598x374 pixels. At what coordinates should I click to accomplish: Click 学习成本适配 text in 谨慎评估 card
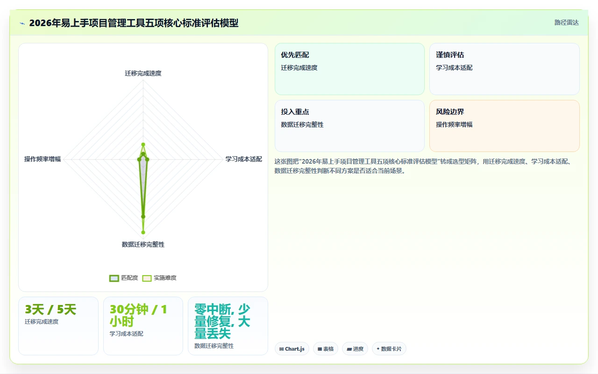454,68
